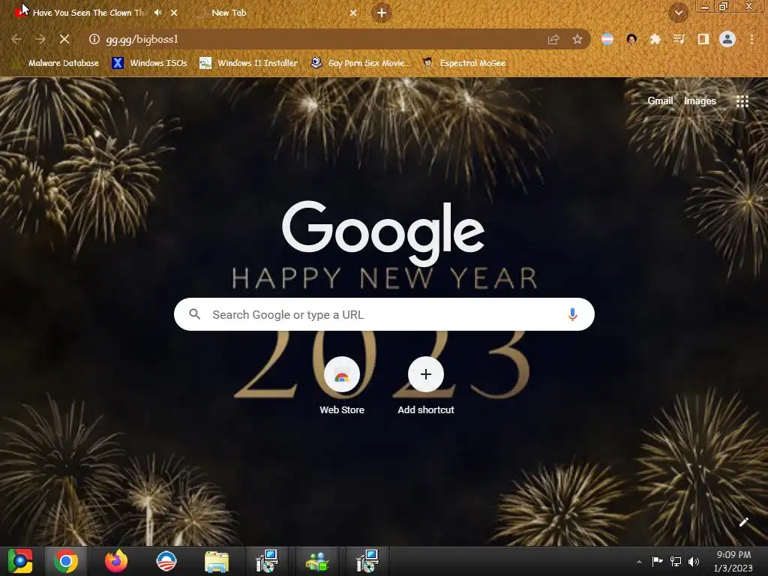Stop loading the page with the X button
The image size is (768, 576).
[x=64, y=39]
